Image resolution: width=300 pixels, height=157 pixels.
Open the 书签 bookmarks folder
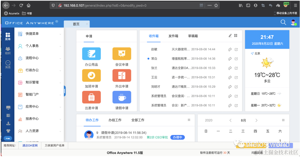coord(27,13)
